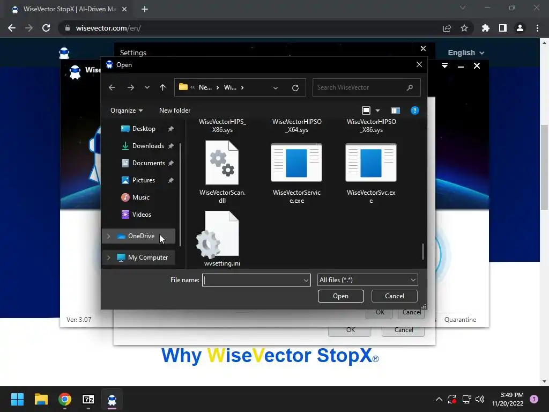Image resolution: width=549 pixels, height=412 pixels.
Task: Select Documents in the navigation pane
Action: point(149,163)
